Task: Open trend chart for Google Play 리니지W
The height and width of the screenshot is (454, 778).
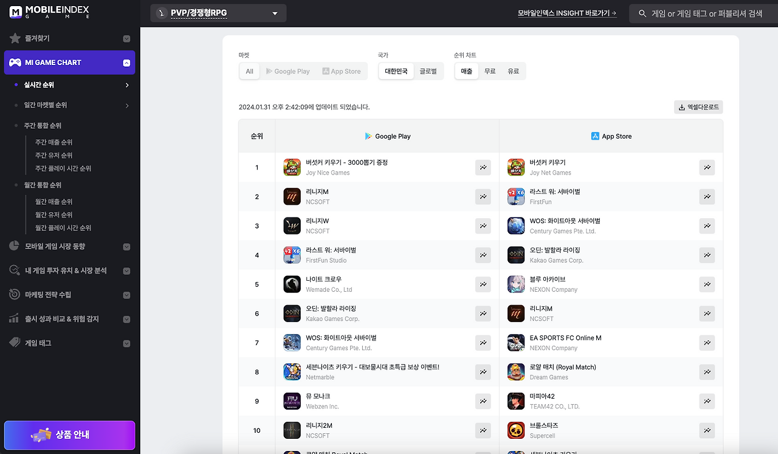Action: (x=483, y=226)
